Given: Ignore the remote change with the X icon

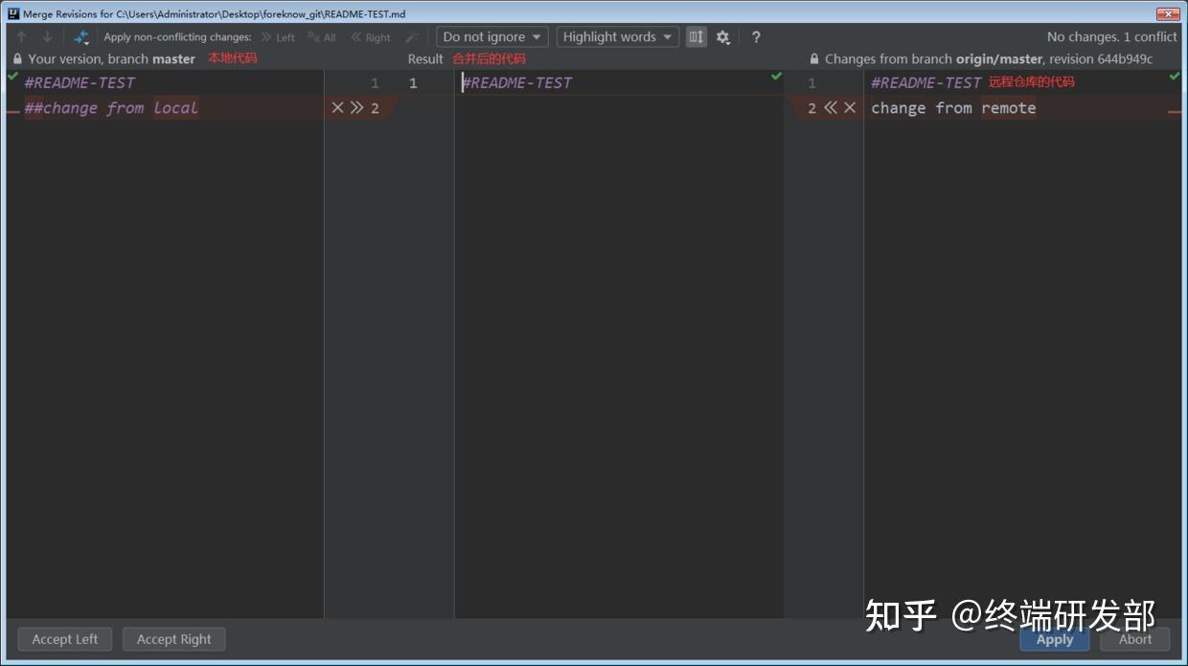Looking at the screenshot, I should coord(849,107).
